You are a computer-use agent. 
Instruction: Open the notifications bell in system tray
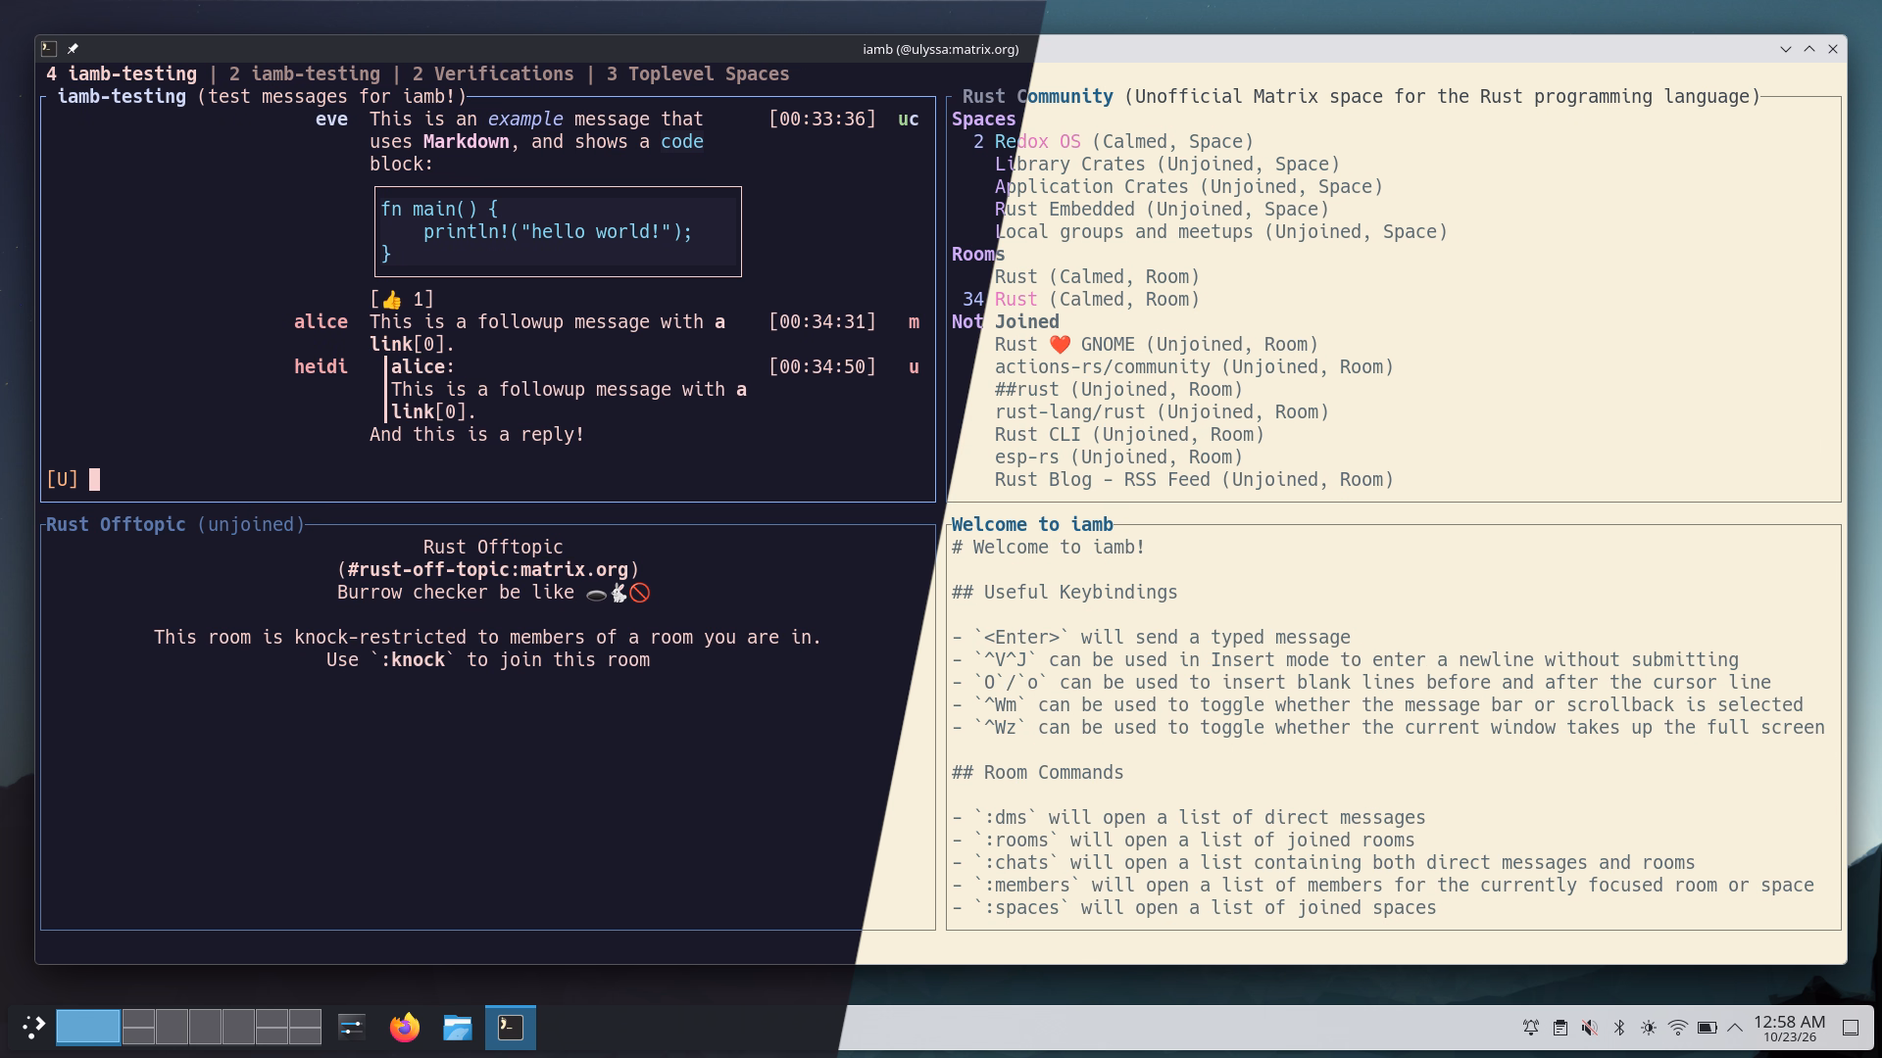click(1530, 1028)
